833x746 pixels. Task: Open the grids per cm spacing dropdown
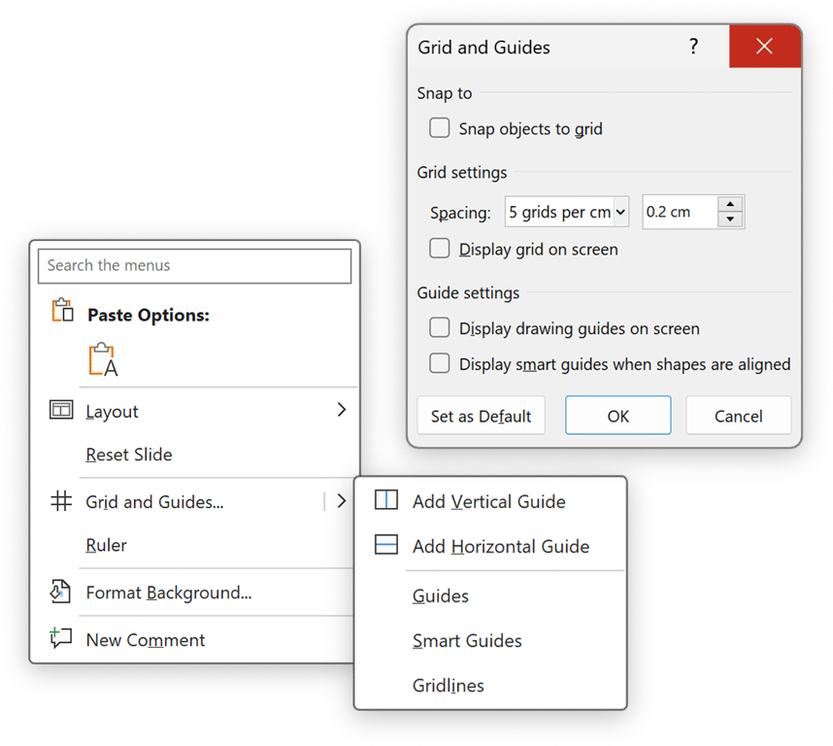pos(567,212)
